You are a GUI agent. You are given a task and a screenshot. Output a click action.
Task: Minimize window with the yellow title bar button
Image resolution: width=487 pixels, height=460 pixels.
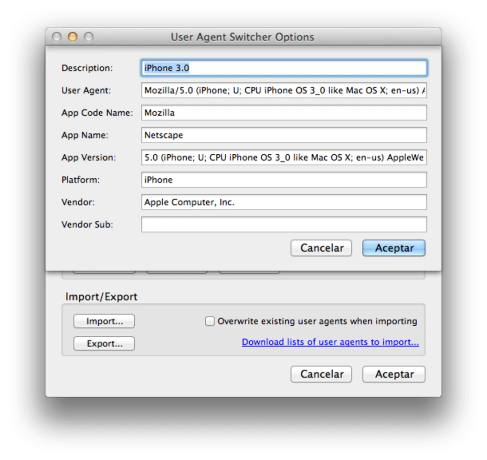point(73,37)
